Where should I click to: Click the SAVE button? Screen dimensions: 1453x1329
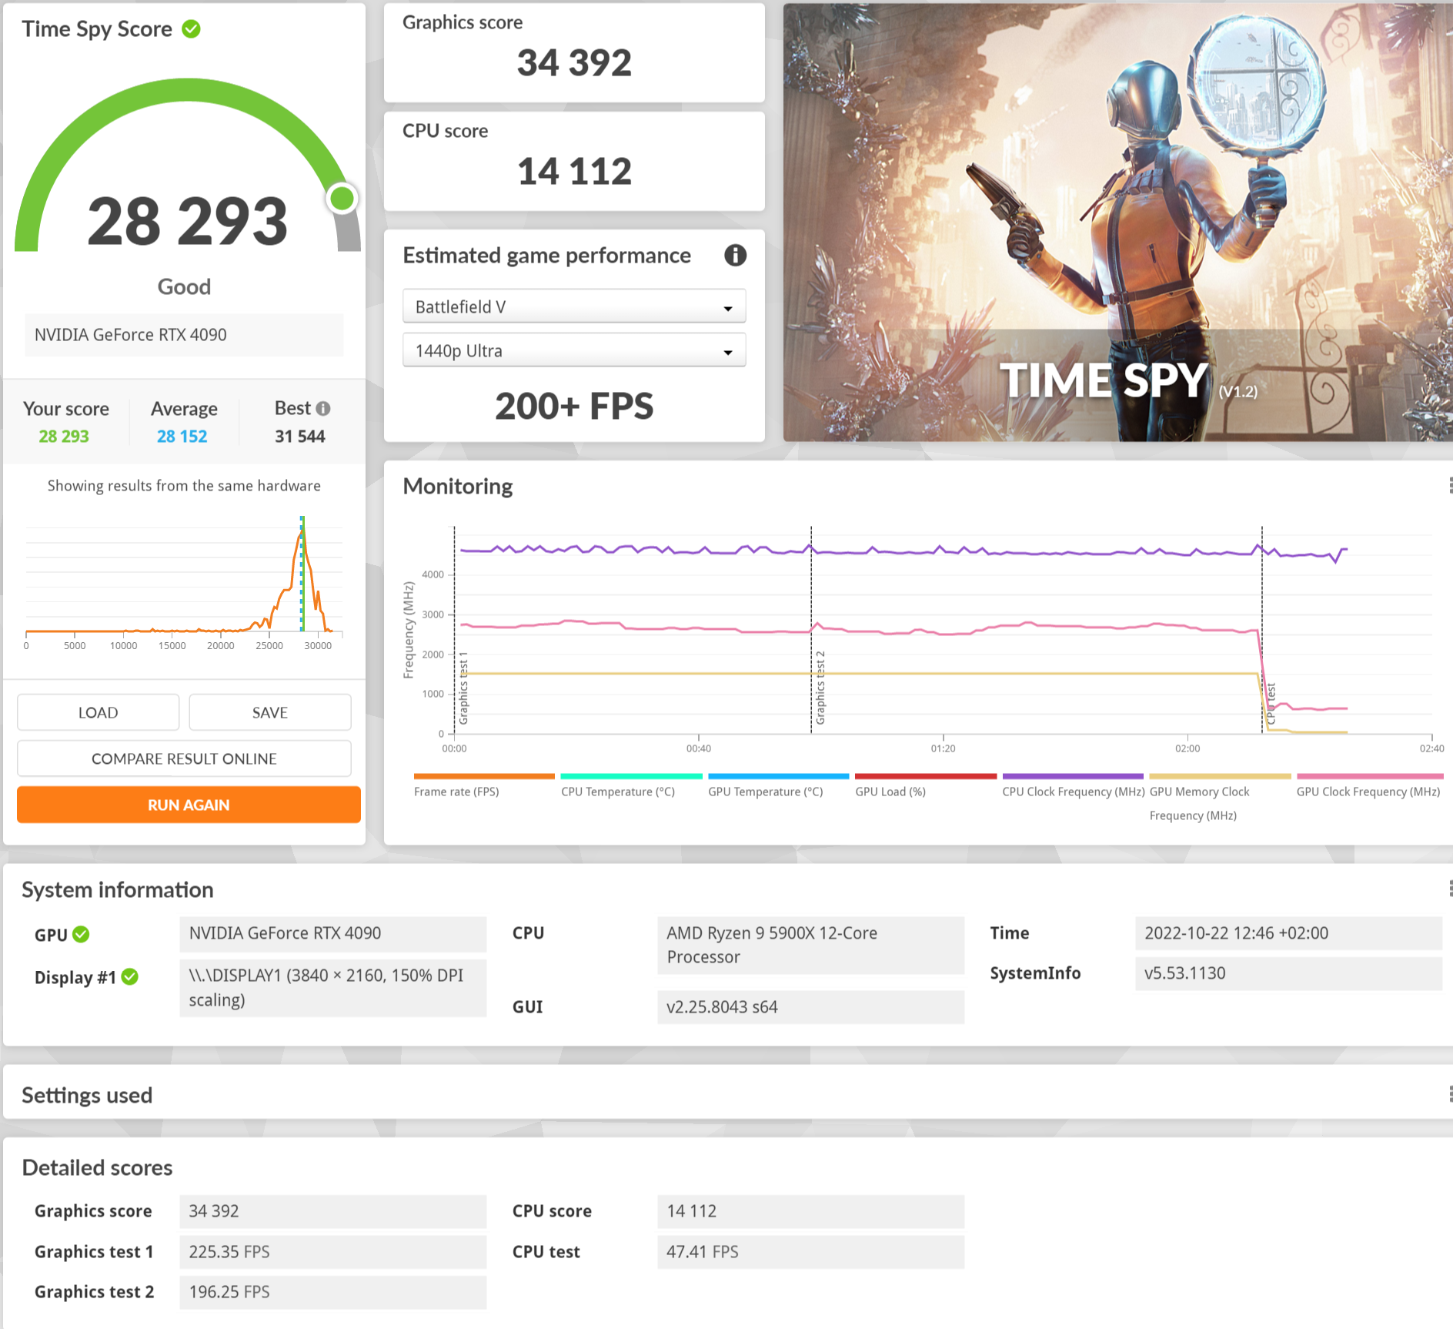click(x=269, y=712)
